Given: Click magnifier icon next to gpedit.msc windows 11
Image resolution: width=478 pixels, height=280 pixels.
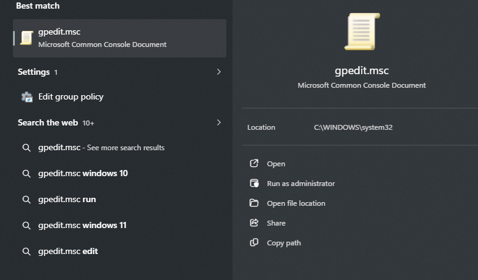Looking at the screenshot, I should (x=27, y=226).
